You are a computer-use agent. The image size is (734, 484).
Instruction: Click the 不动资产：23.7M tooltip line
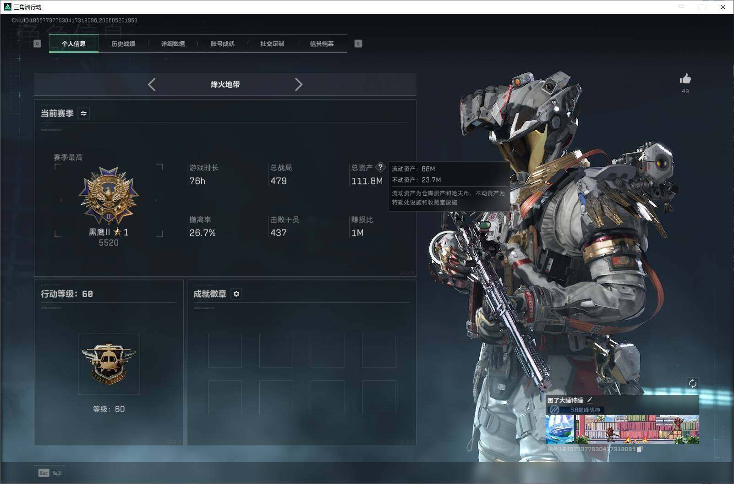pos(416,180)
